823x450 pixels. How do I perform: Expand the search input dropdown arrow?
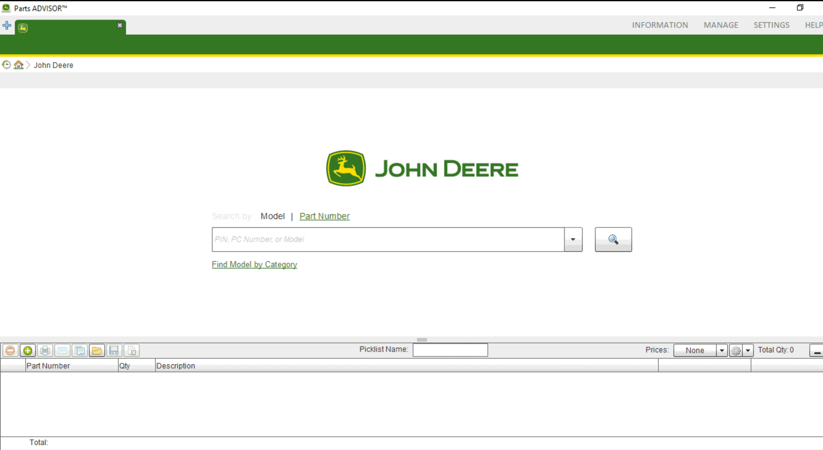coord(573,239)
